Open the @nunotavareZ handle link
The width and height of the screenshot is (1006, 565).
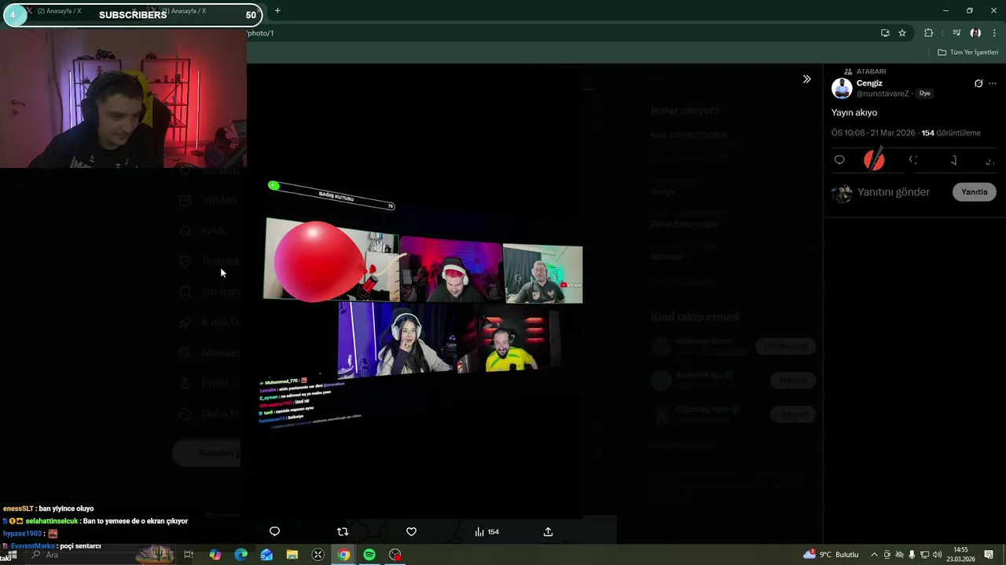click(x=883, y=93)
